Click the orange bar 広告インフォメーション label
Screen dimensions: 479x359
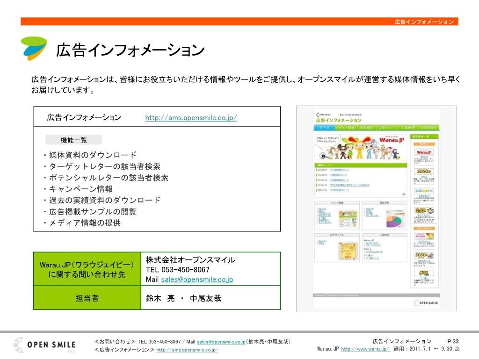point(424,22)
